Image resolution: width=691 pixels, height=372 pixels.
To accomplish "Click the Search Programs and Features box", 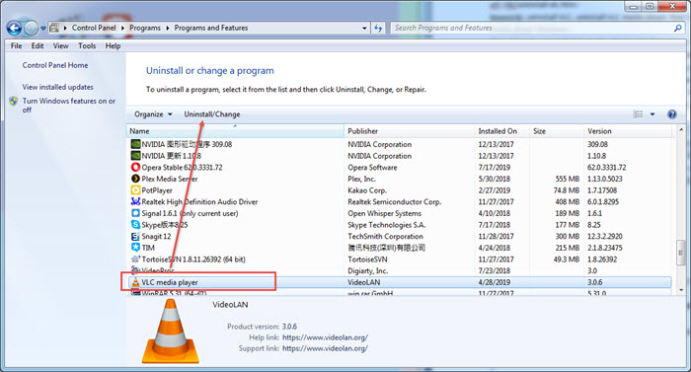I will [x=531, y=28].
